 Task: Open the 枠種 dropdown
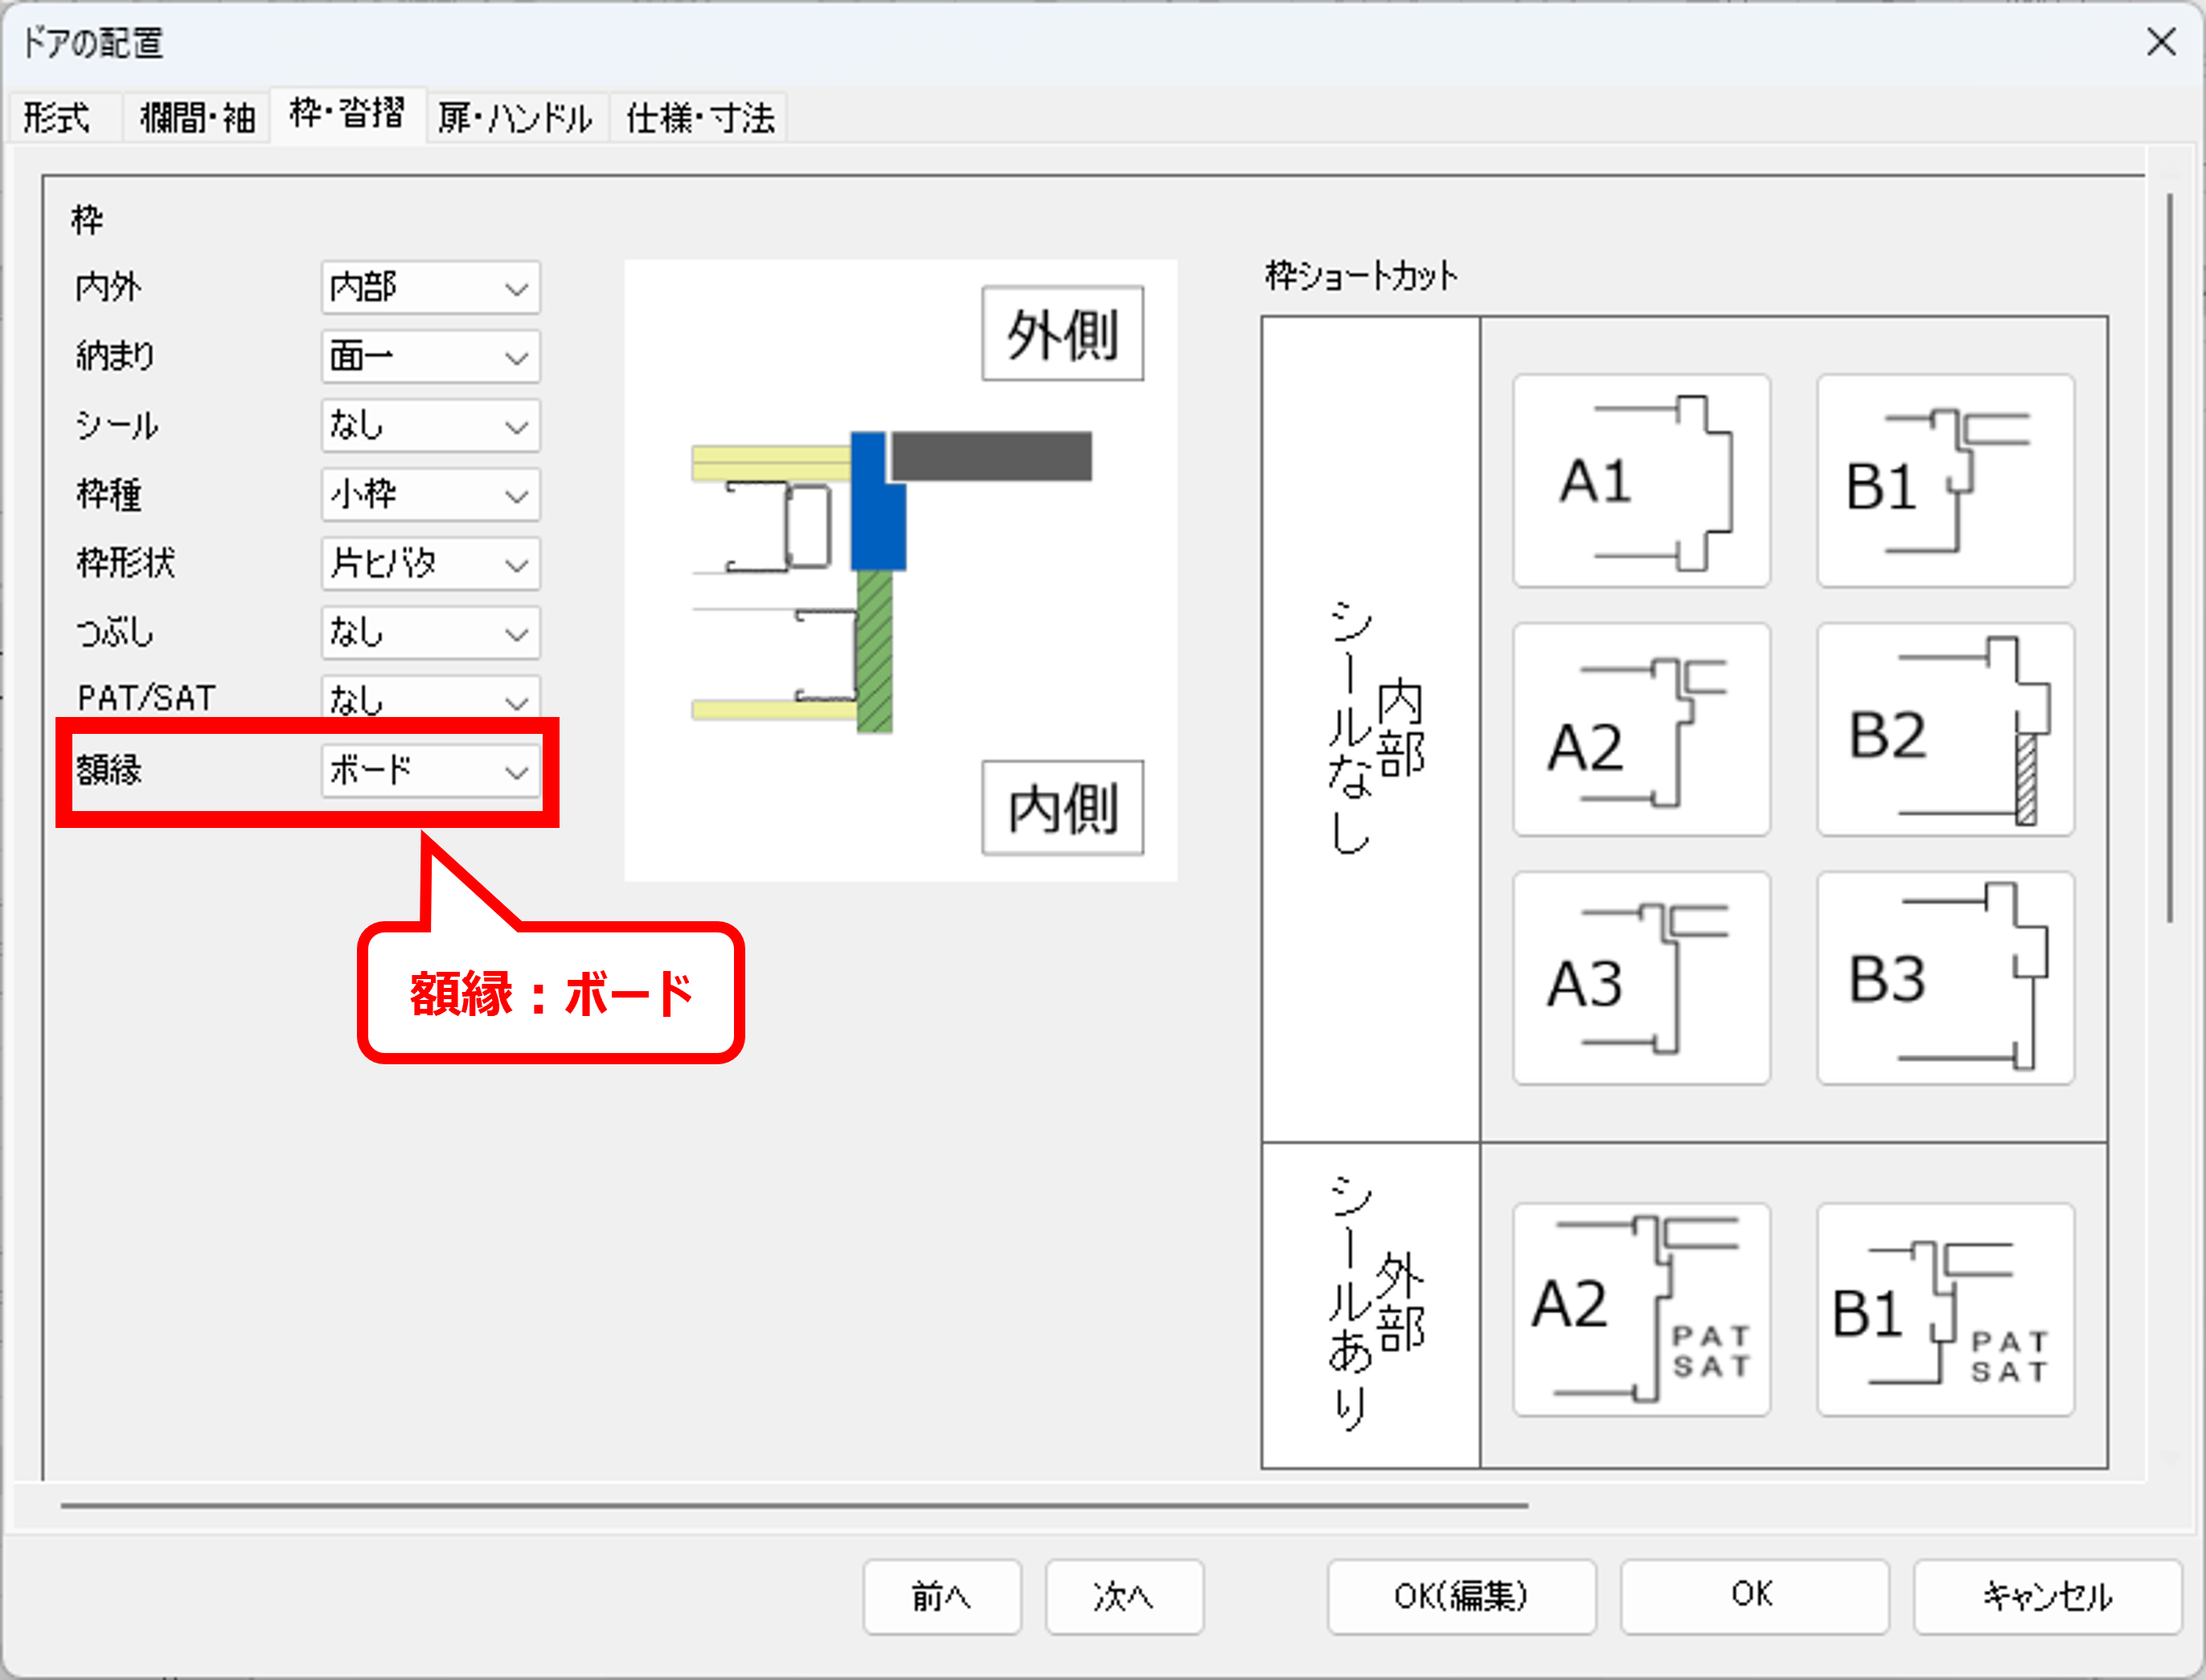coord(431,495)
